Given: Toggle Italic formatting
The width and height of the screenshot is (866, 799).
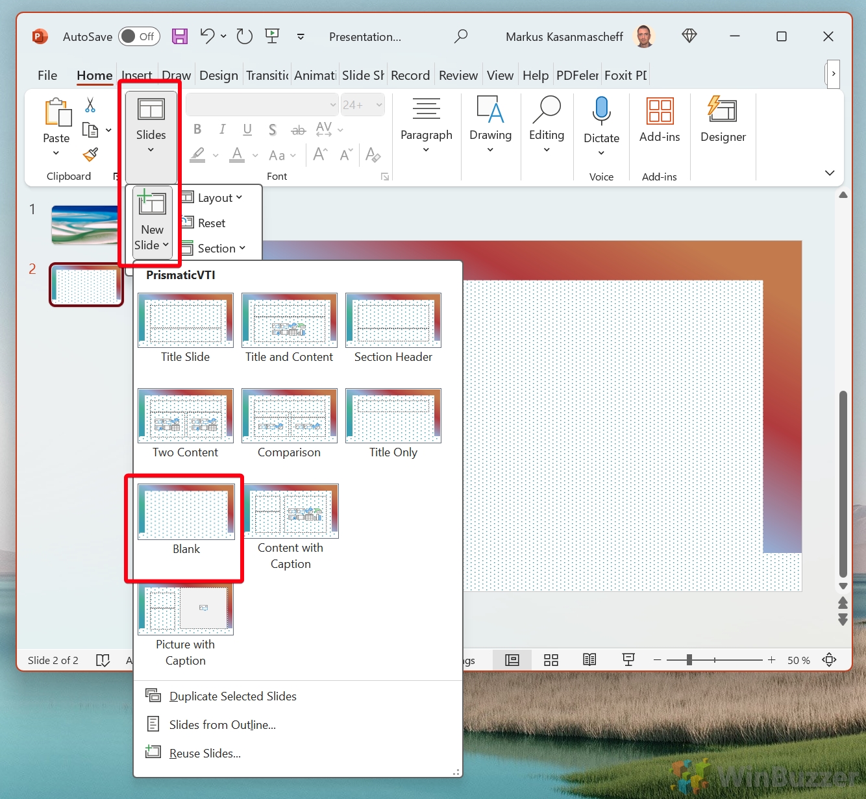Looking at the screenshot, I should point(223,129).
